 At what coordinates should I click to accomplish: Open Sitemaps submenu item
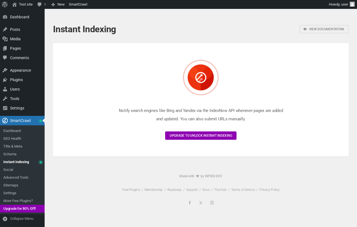22,185
